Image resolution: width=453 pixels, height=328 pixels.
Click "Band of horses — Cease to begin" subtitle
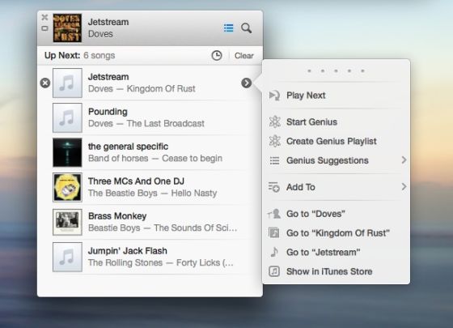click(155, 159)
